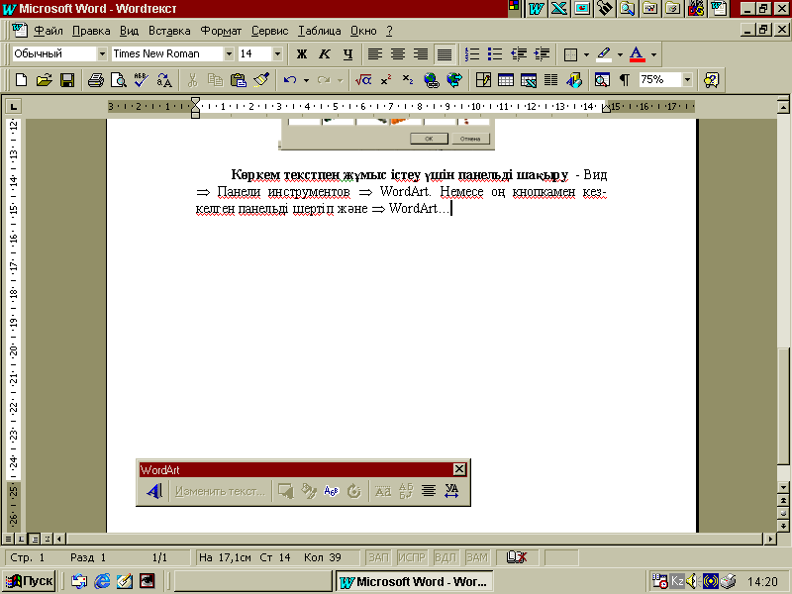Toggle italic formatting (К)

pyautogui.click(x=325, y=53)
